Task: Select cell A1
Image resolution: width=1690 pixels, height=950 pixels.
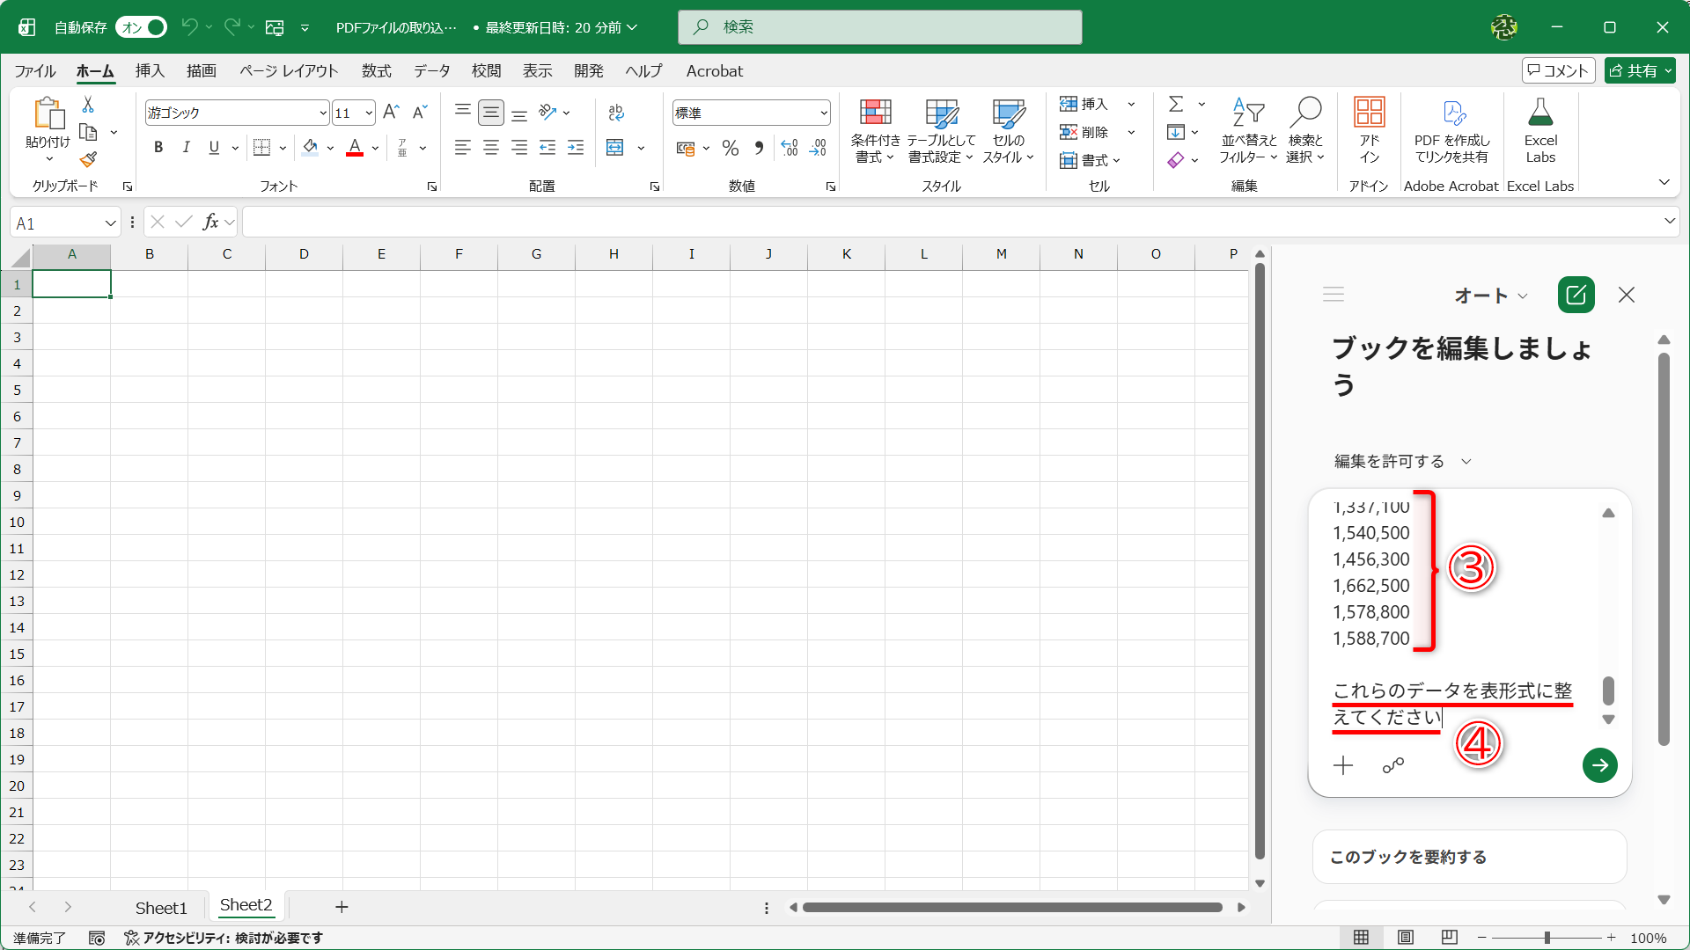Action: click(x=72, y=284)
